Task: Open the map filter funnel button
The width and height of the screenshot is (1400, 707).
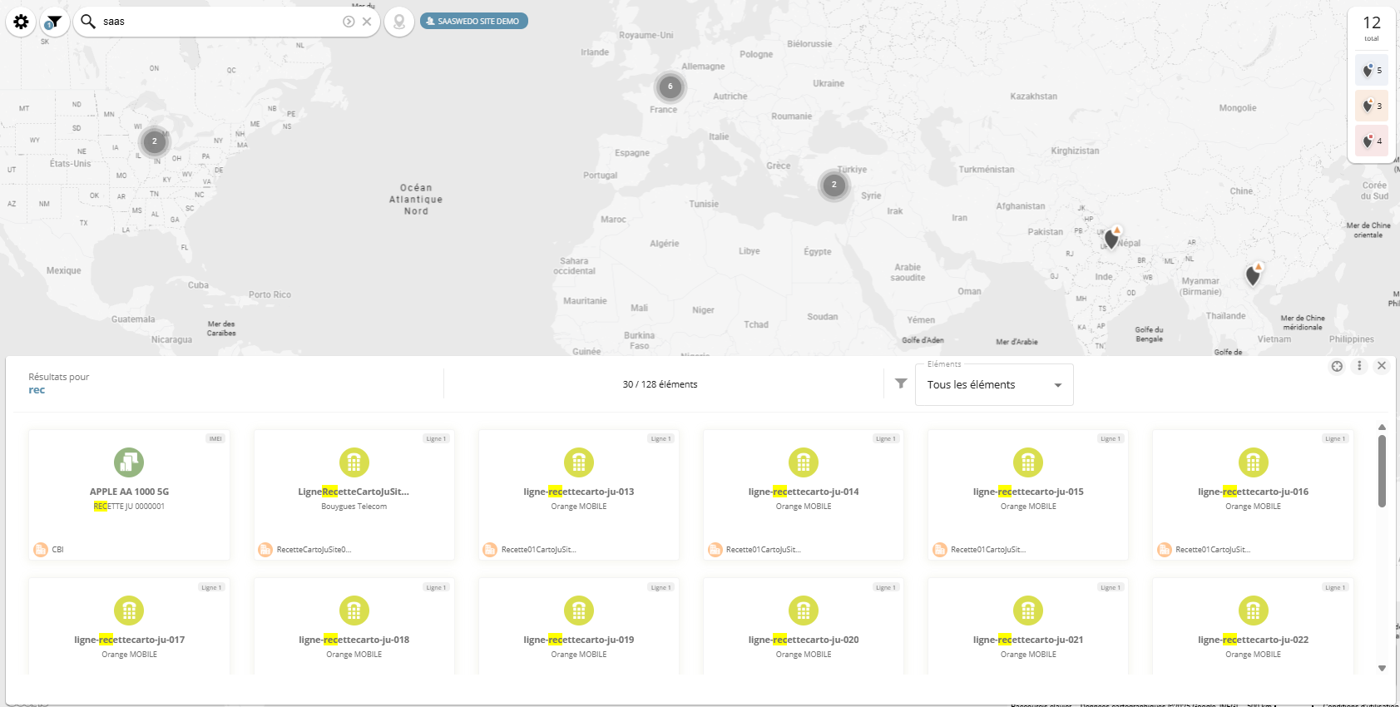Action: (54, 22)
